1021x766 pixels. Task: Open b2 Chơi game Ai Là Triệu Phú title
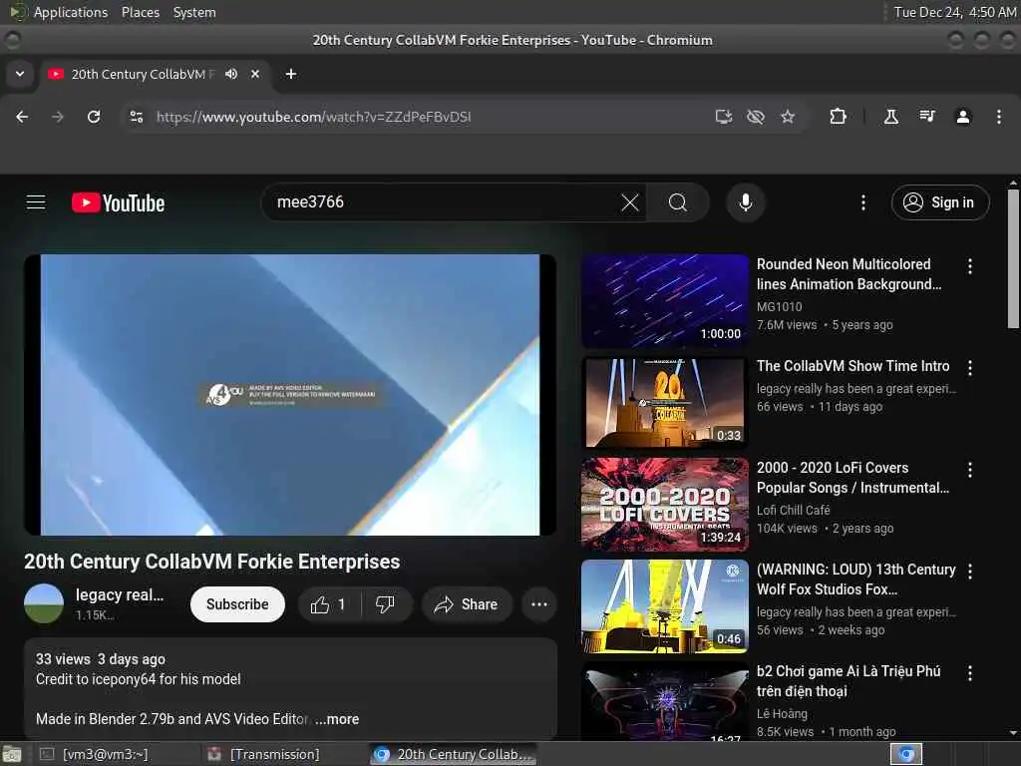point(849,680)
